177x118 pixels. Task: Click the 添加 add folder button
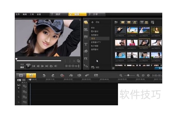[95, 22]
